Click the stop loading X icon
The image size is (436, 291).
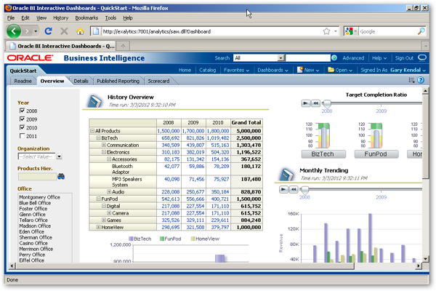[64, 31]
